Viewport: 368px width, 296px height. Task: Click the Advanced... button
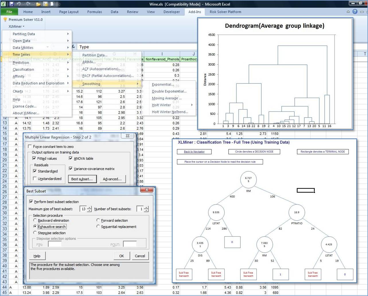112,179
